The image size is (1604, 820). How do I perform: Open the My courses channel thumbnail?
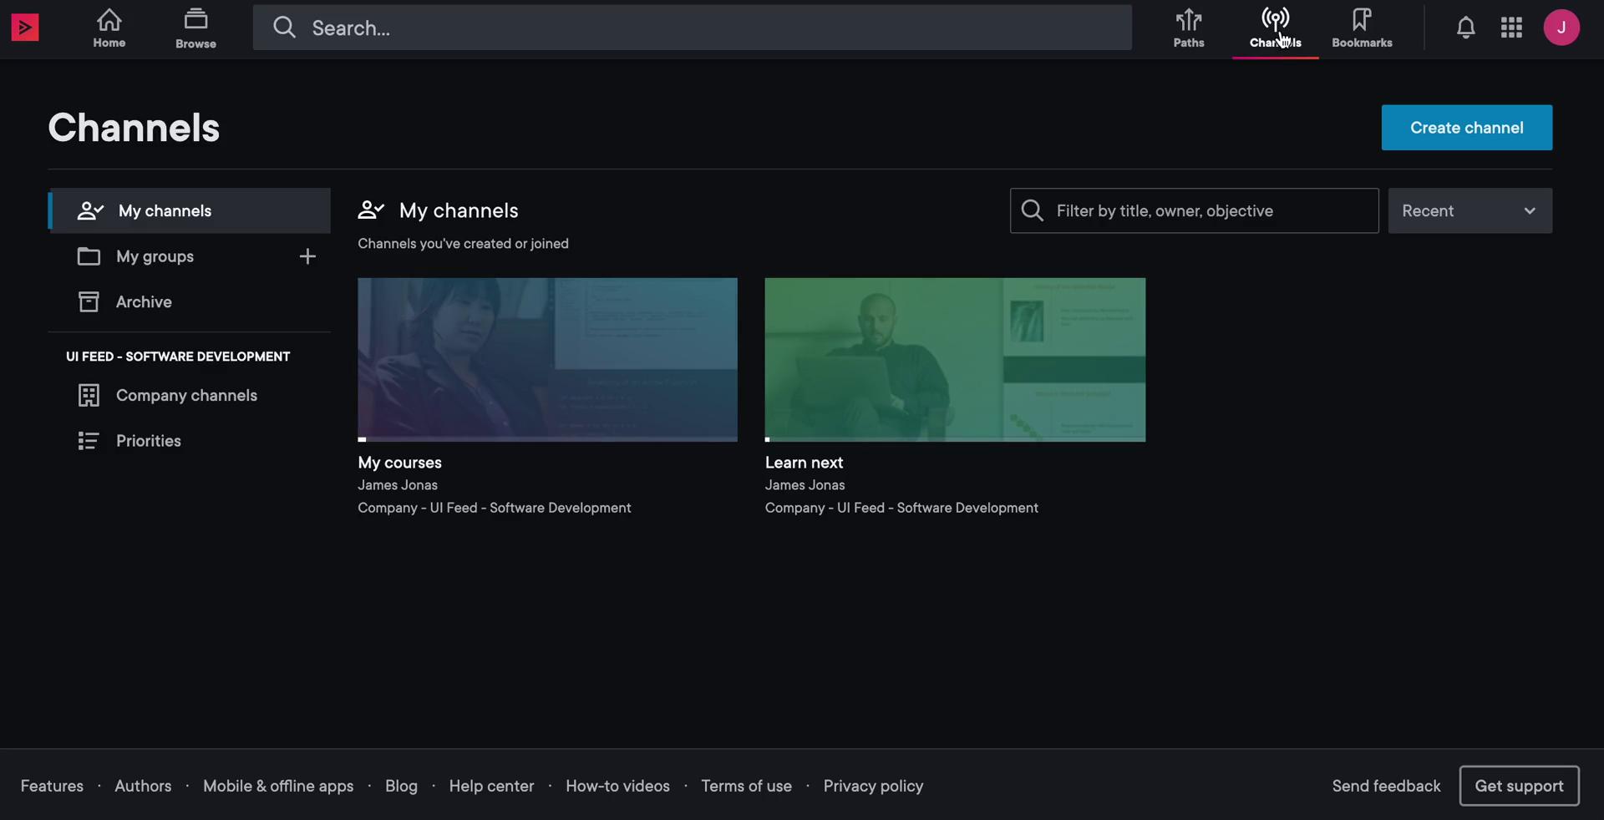[x=547, y=360]
